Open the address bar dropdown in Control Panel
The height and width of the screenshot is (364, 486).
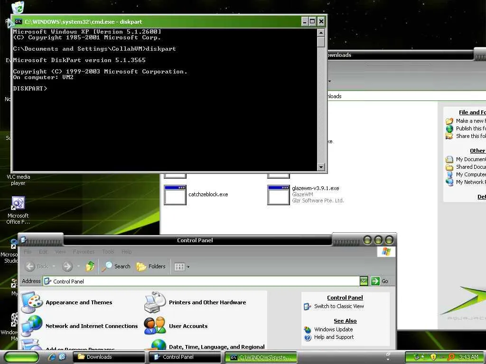point(364,281)
